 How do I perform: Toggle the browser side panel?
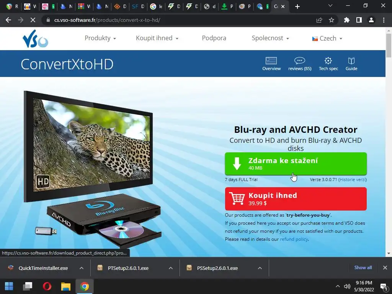click(359, 20)
